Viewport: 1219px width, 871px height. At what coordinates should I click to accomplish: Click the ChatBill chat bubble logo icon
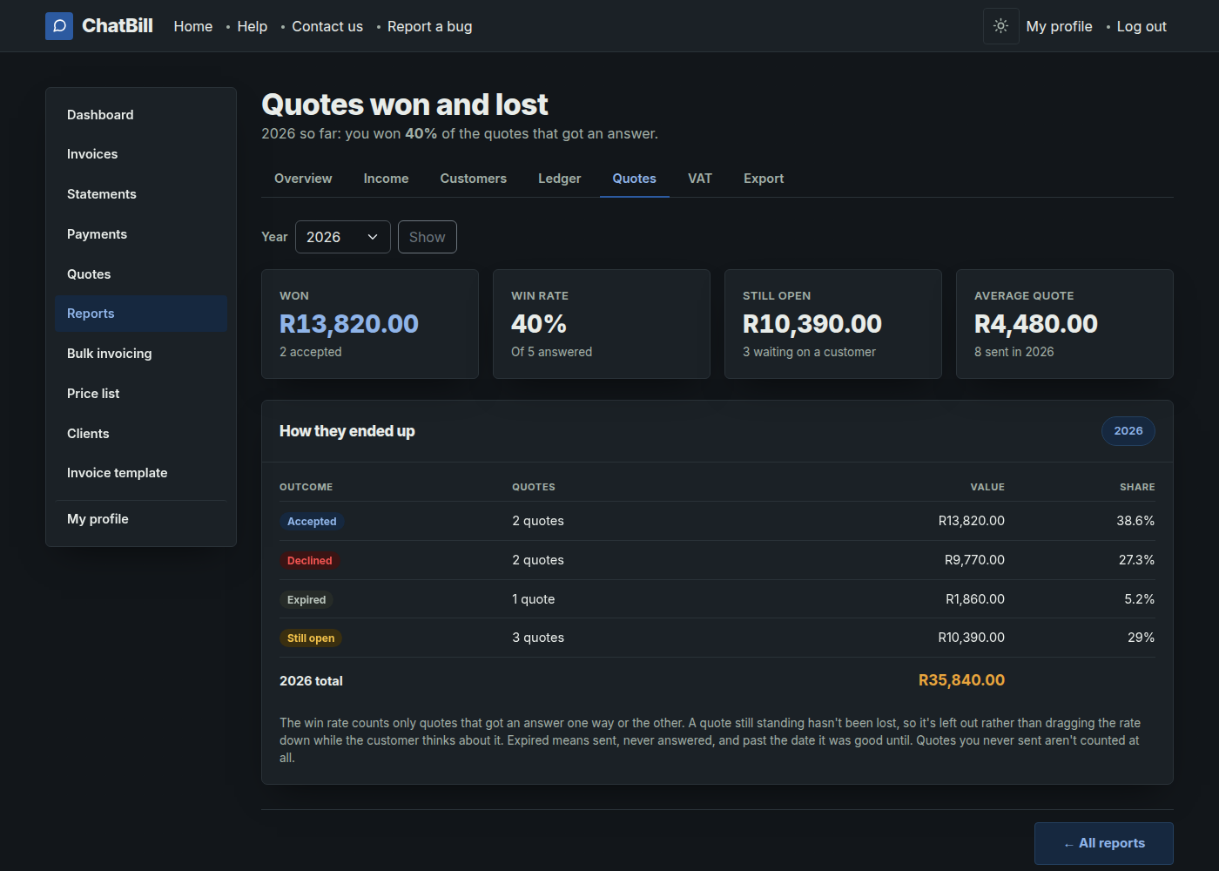tap(59, 26)
